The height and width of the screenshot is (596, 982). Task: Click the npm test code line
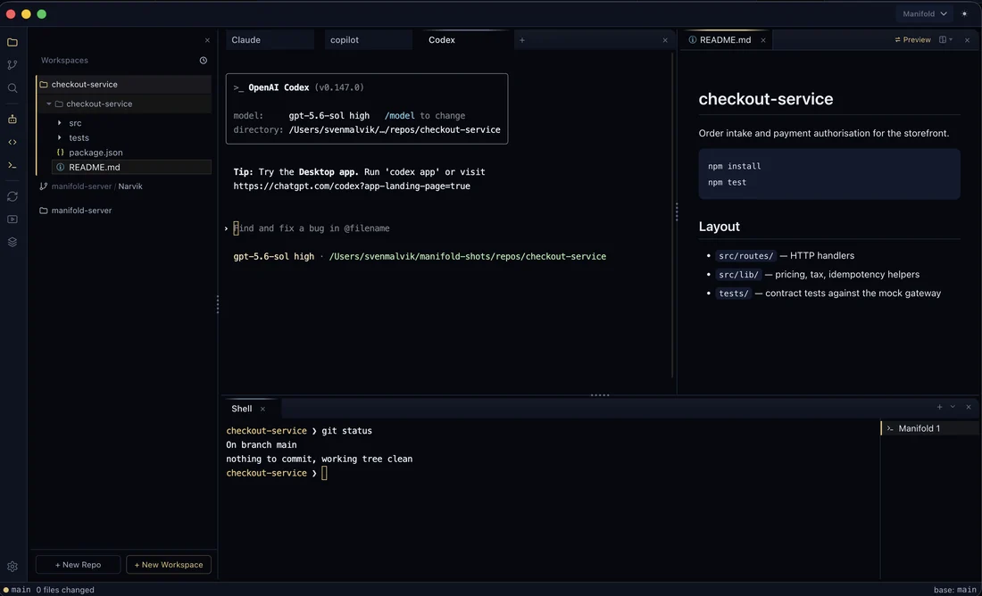727,183
